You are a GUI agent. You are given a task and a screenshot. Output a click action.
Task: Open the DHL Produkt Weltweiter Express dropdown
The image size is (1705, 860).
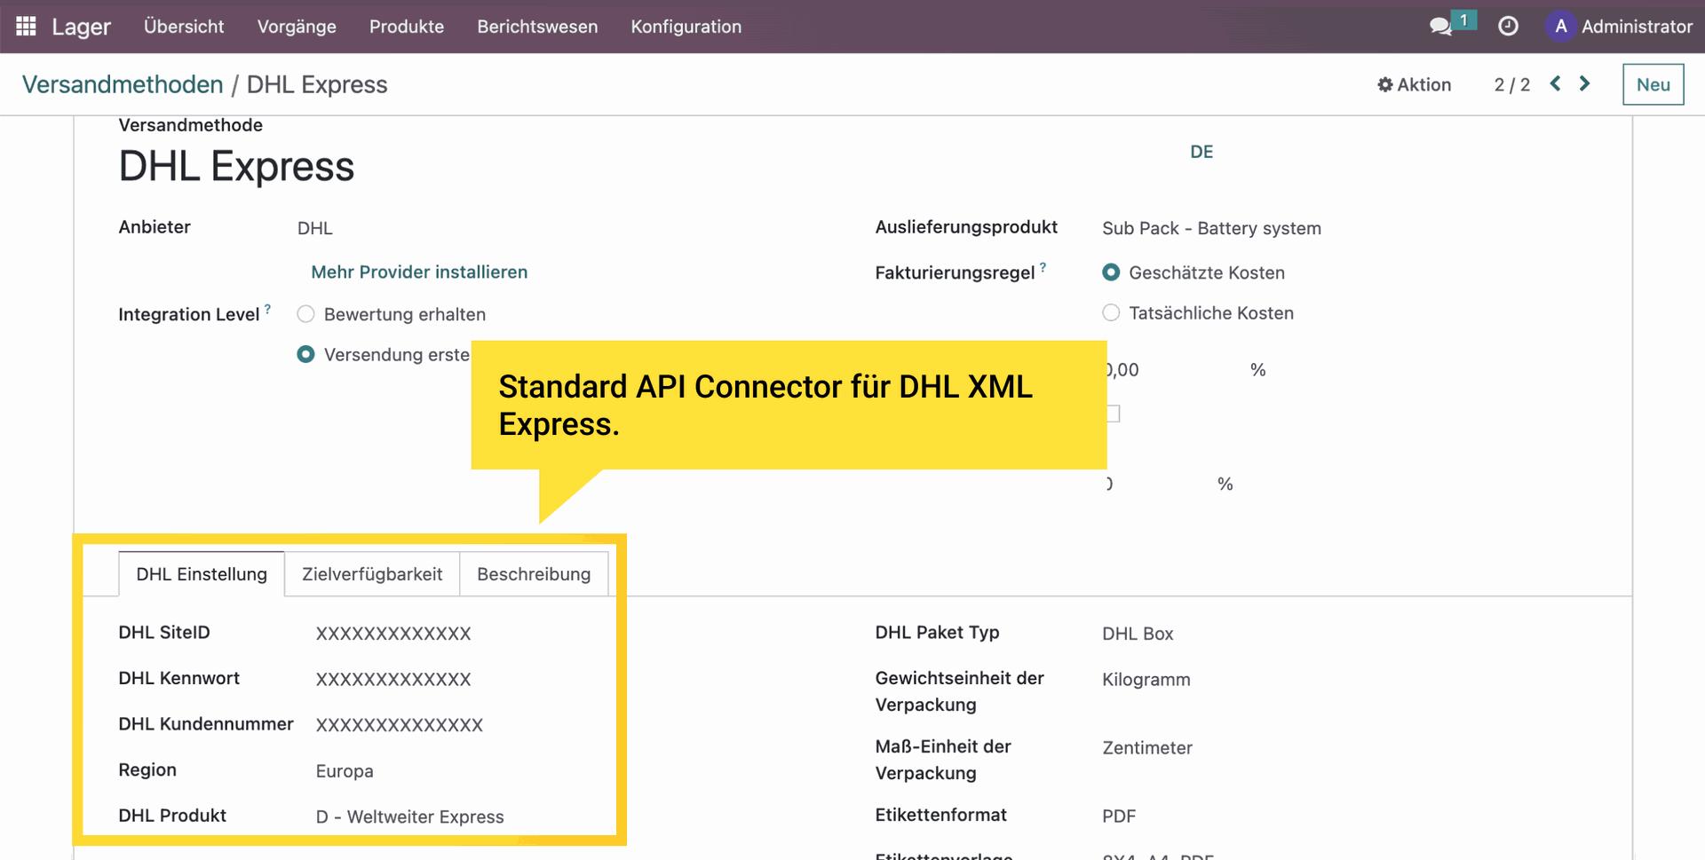click(410, 817)
